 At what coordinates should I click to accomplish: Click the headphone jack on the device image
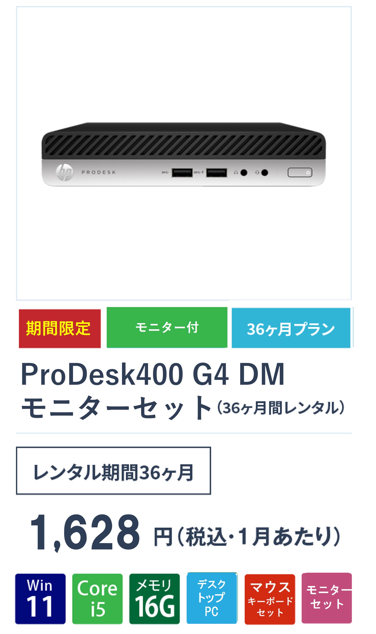click(244, 173)
